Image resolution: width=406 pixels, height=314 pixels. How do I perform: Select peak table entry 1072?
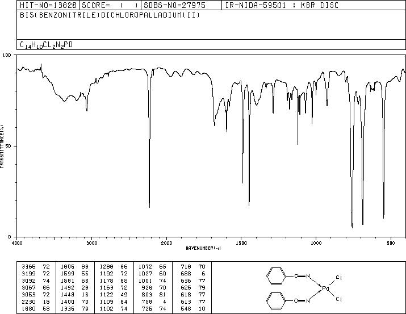(152, 266)
